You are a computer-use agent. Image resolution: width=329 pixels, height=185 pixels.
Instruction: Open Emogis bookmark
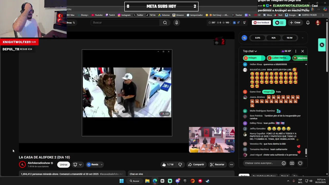[x=290, y=15]
